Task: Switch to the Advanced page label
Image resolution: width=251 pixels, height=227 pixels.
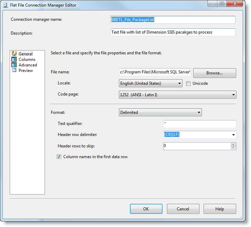Action: (28, 65)
